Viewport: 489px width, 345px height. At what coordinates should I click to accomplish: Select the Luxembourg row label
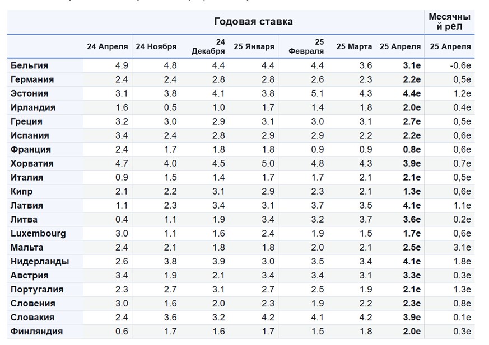coord(38,233)
